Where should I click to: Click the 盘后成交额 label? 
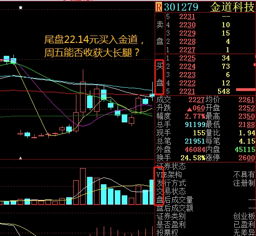click(175, 208)
